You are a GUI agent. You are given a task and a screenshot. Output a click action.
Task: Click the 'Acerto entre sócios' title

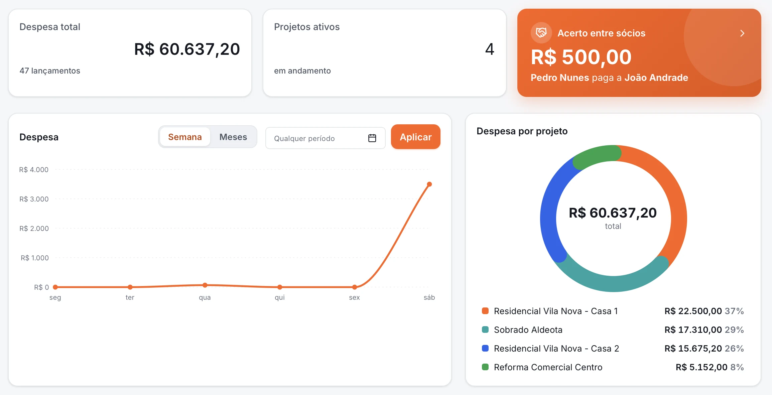[x=602, y=33]
